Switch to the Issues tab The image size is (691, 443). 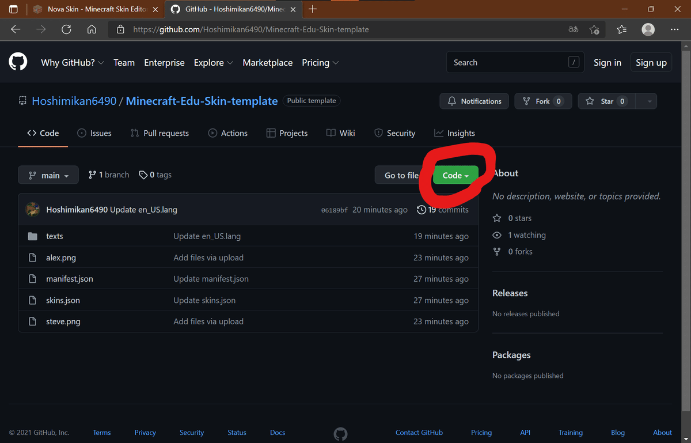click(x=94, y=133)
